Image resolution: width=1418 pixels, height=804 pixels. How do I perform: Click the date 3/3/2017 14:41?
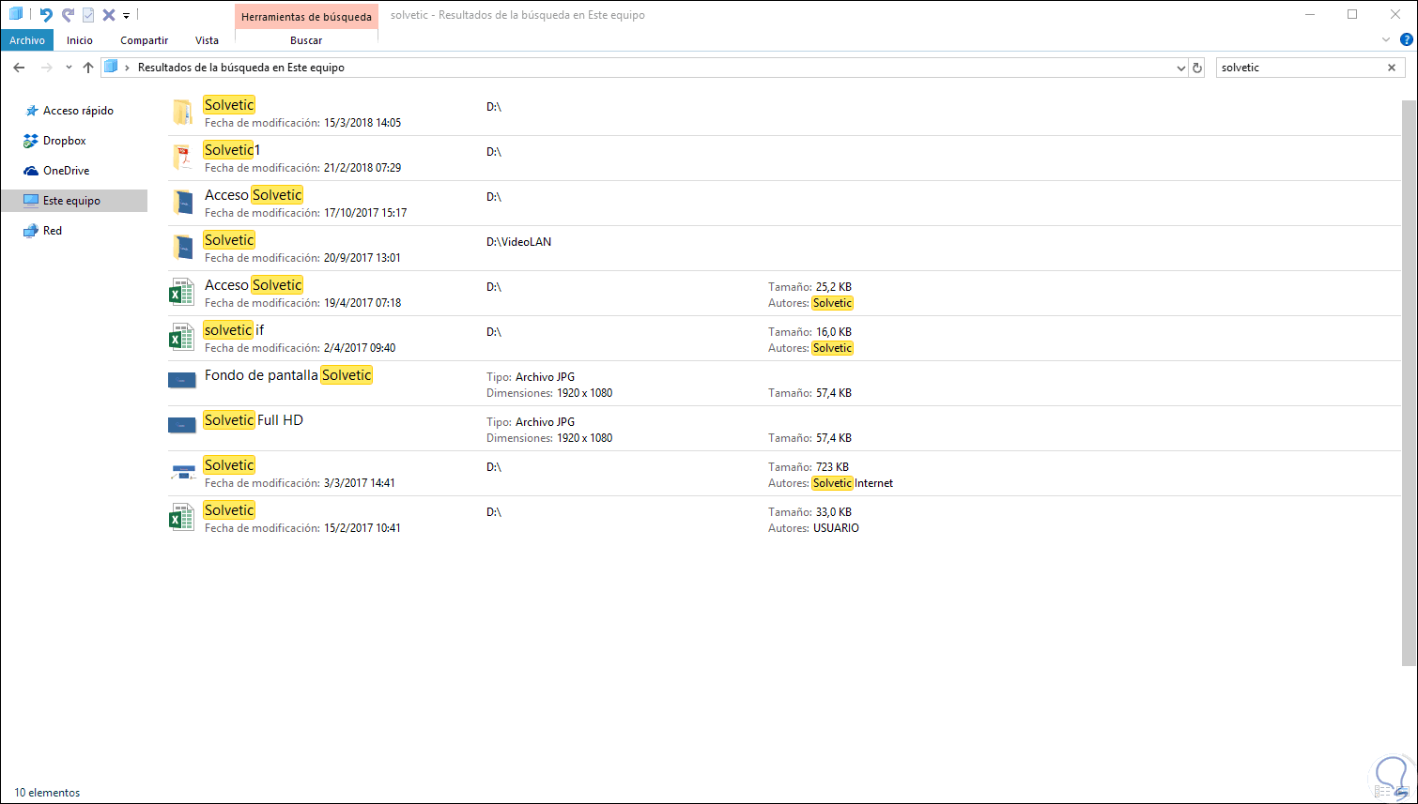coord(360,483)
